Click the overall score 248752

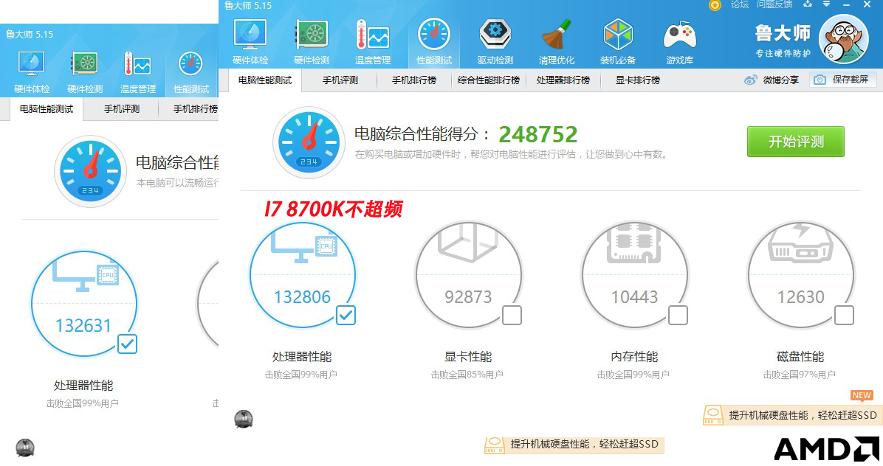[538, 134]
